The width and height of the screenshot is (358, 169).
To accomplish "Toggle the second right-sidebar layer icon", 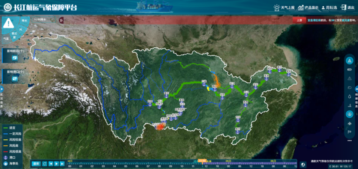I will [349, 69].
